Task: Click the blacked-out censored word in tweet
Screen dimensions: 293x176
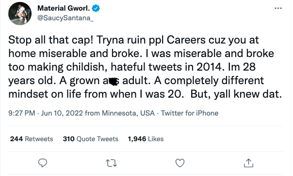Action: click(113, 82)
